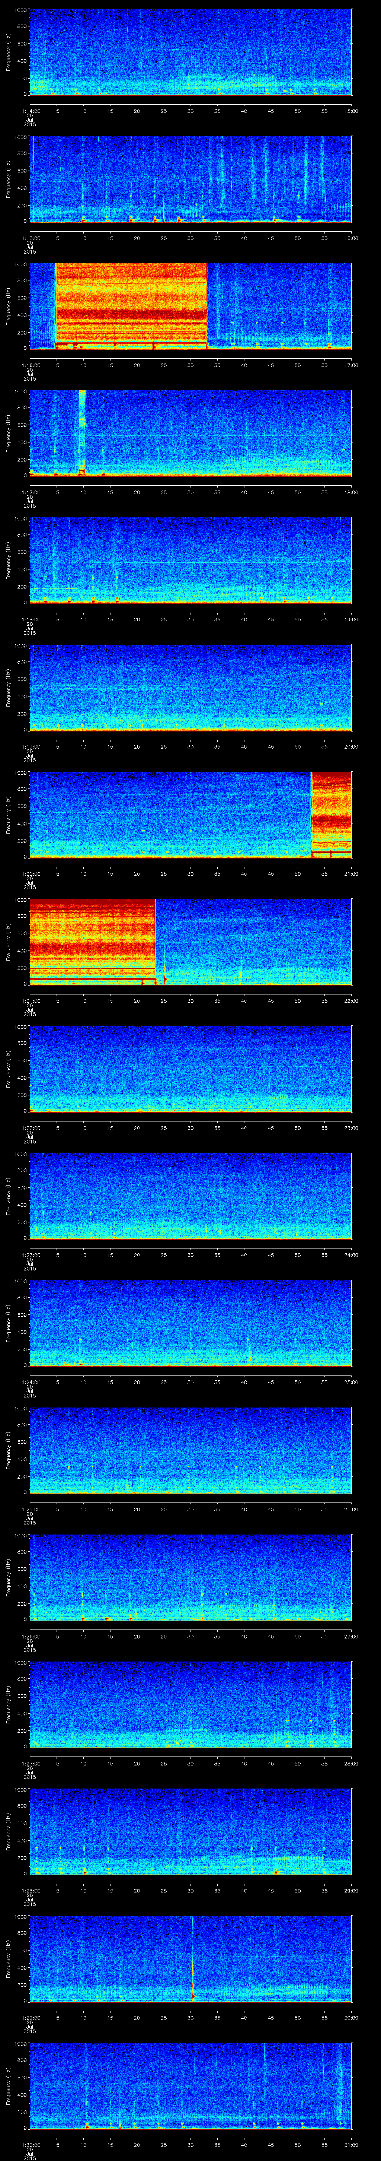
Task: Click the 1:23:00 start time label
Action: click(x=30, y=1254)
